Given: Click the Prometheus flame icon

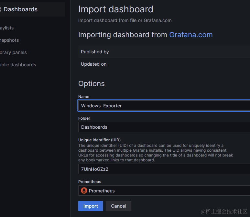Looking at the screenshot, I should coord(84,190).
